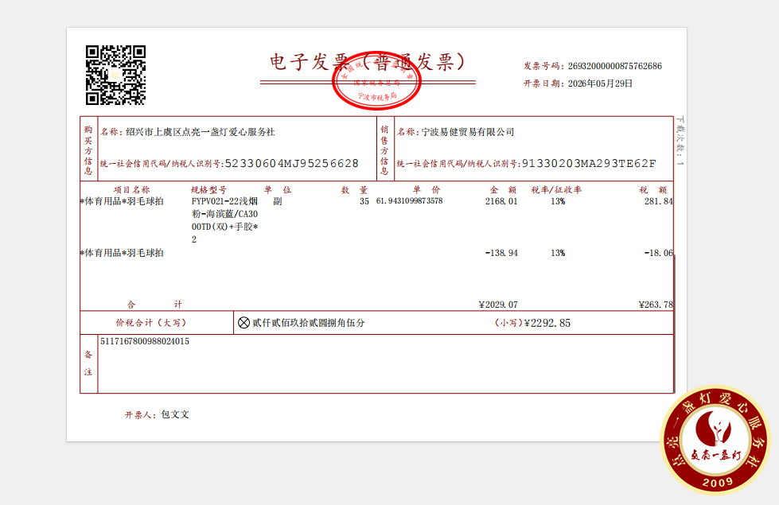Select the total (小写)¥2292.85

pyautogui.click(x=532, y=323)
